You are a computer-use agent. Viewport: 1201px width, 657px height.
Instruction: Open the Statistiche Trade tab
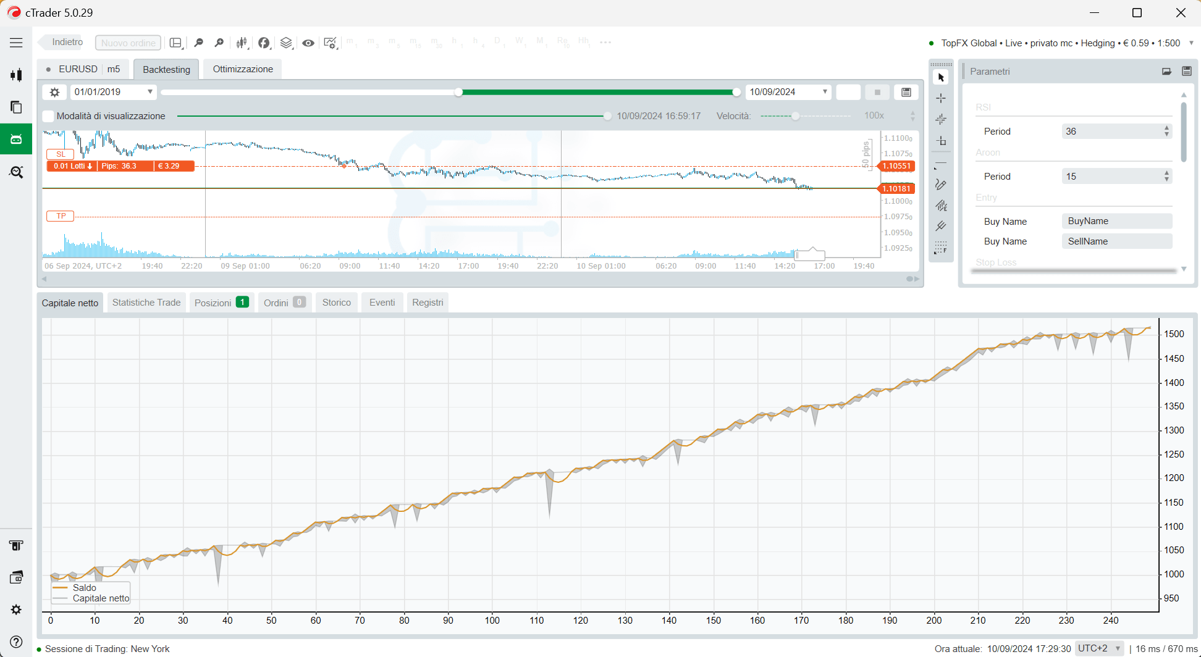146,303
